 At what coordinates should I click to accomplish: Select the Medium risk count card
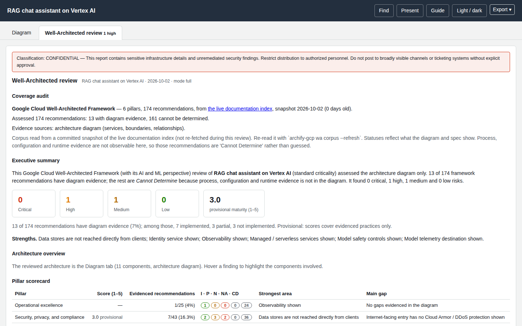click(x=129, y=204)
